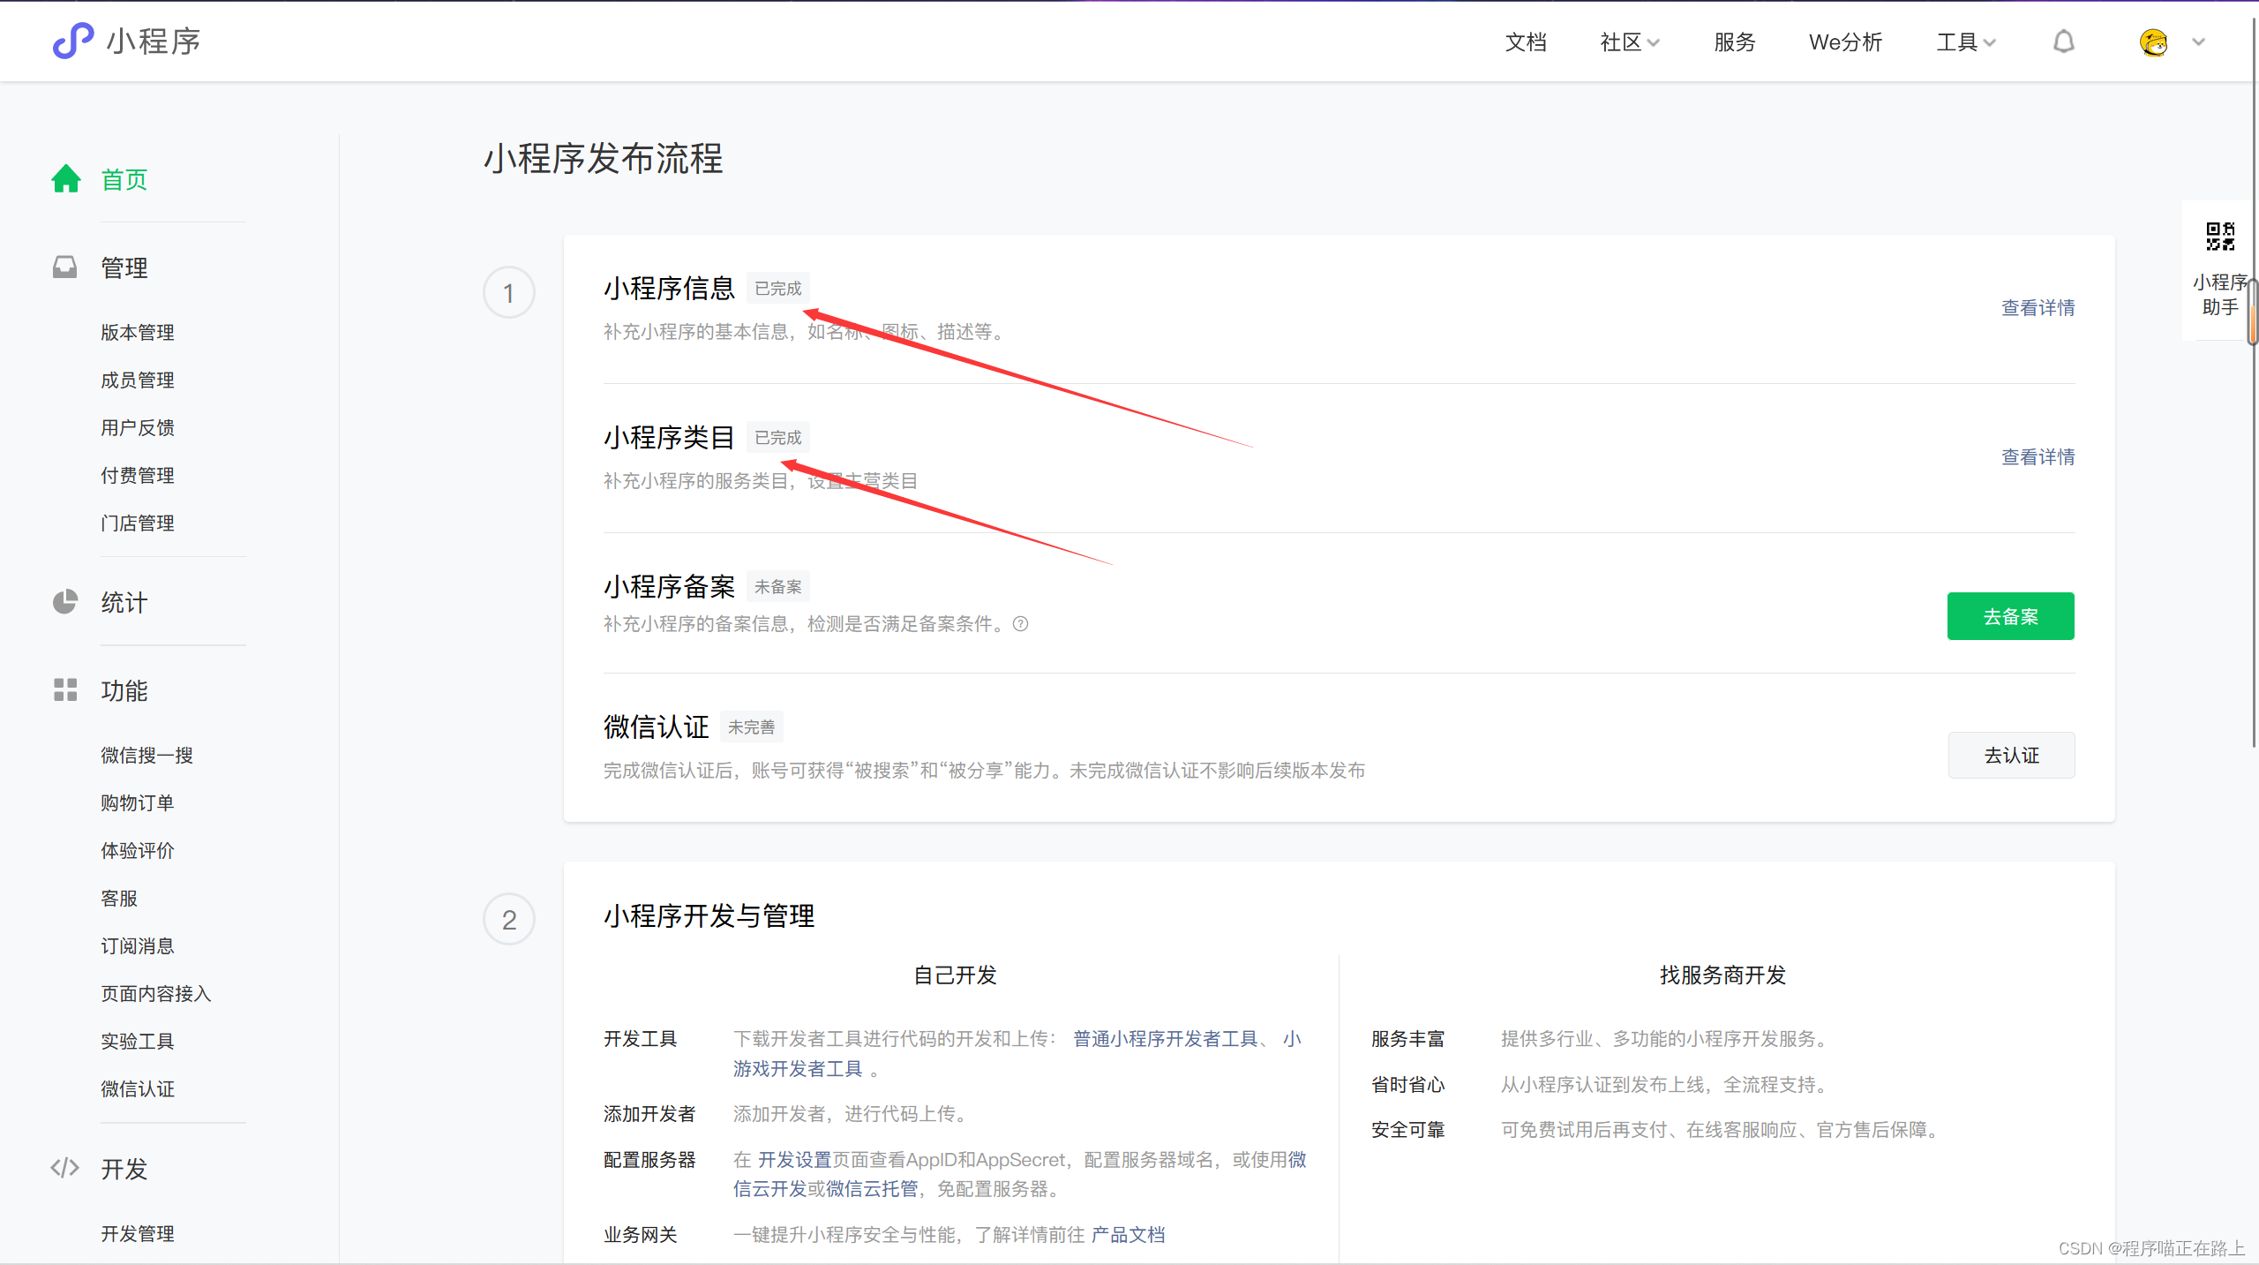This screenshot has height=1265, width=2259.
Task: Open the 普通小程序开发者工具 link
Action: click(x=1165, y=1039)
